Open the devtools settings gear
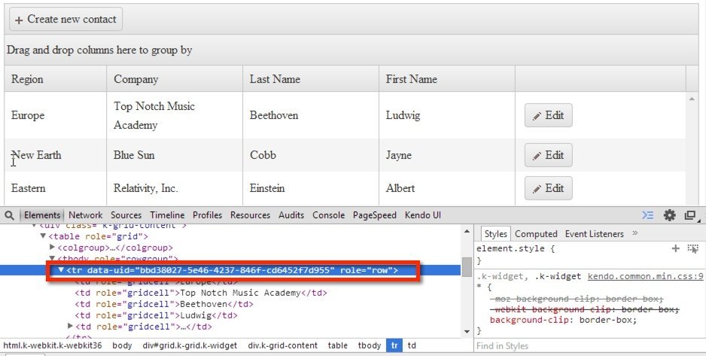Screen dimensions: 706x356 (x=670, y=215)
